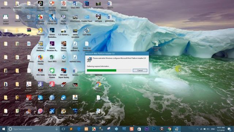Click the installer icon inside the dialog

pyautogui.click(x=89, y=59)
